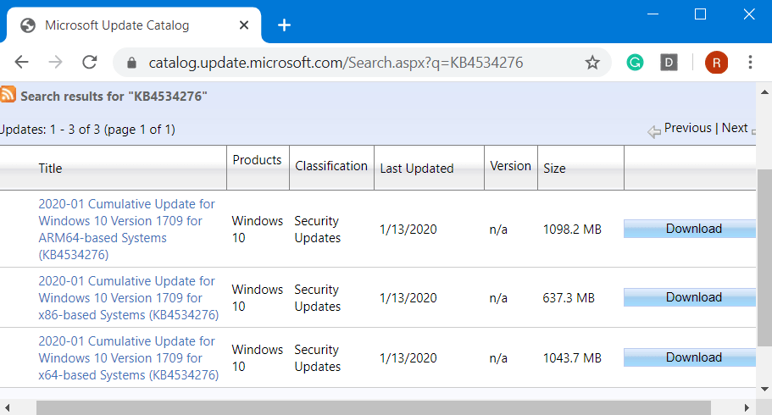Click the 1043.7 MB size value
The height and width of the screenshot is (415, 772).
(572, 358)
